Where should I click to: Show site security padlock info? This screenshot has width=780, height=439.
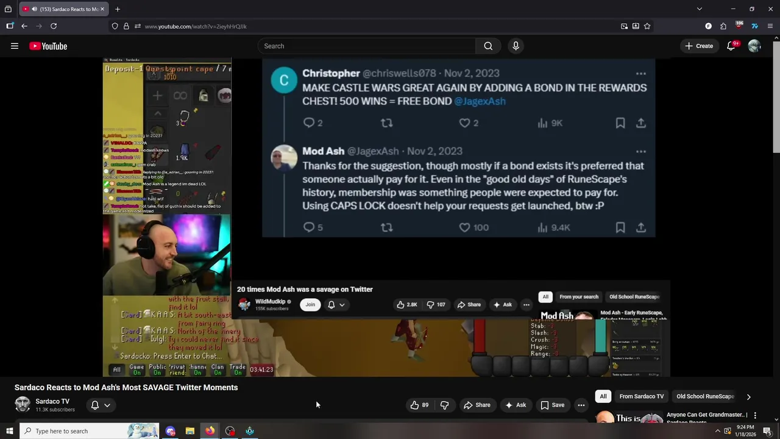point(126,26)
